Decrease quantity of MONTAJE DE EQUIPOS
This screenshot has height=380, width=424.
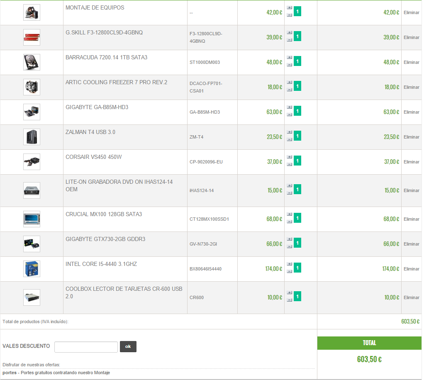point(289,15)
